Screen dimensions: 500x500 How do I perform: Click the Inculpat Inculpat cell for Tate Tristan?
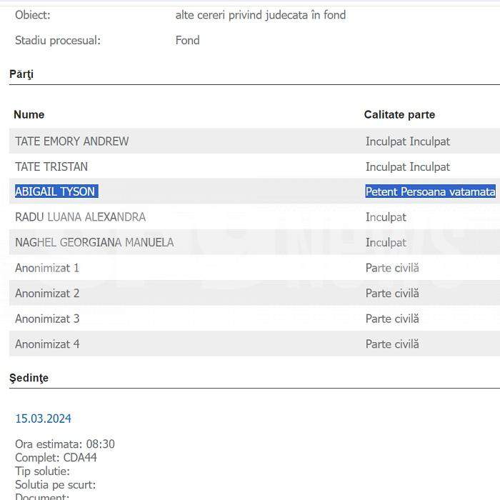pyautogui.click(x=408, y=166)
